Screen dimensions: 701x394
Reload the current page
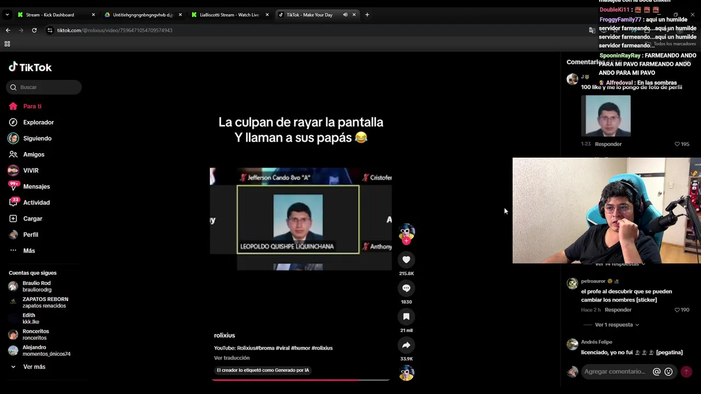(34, 30)
